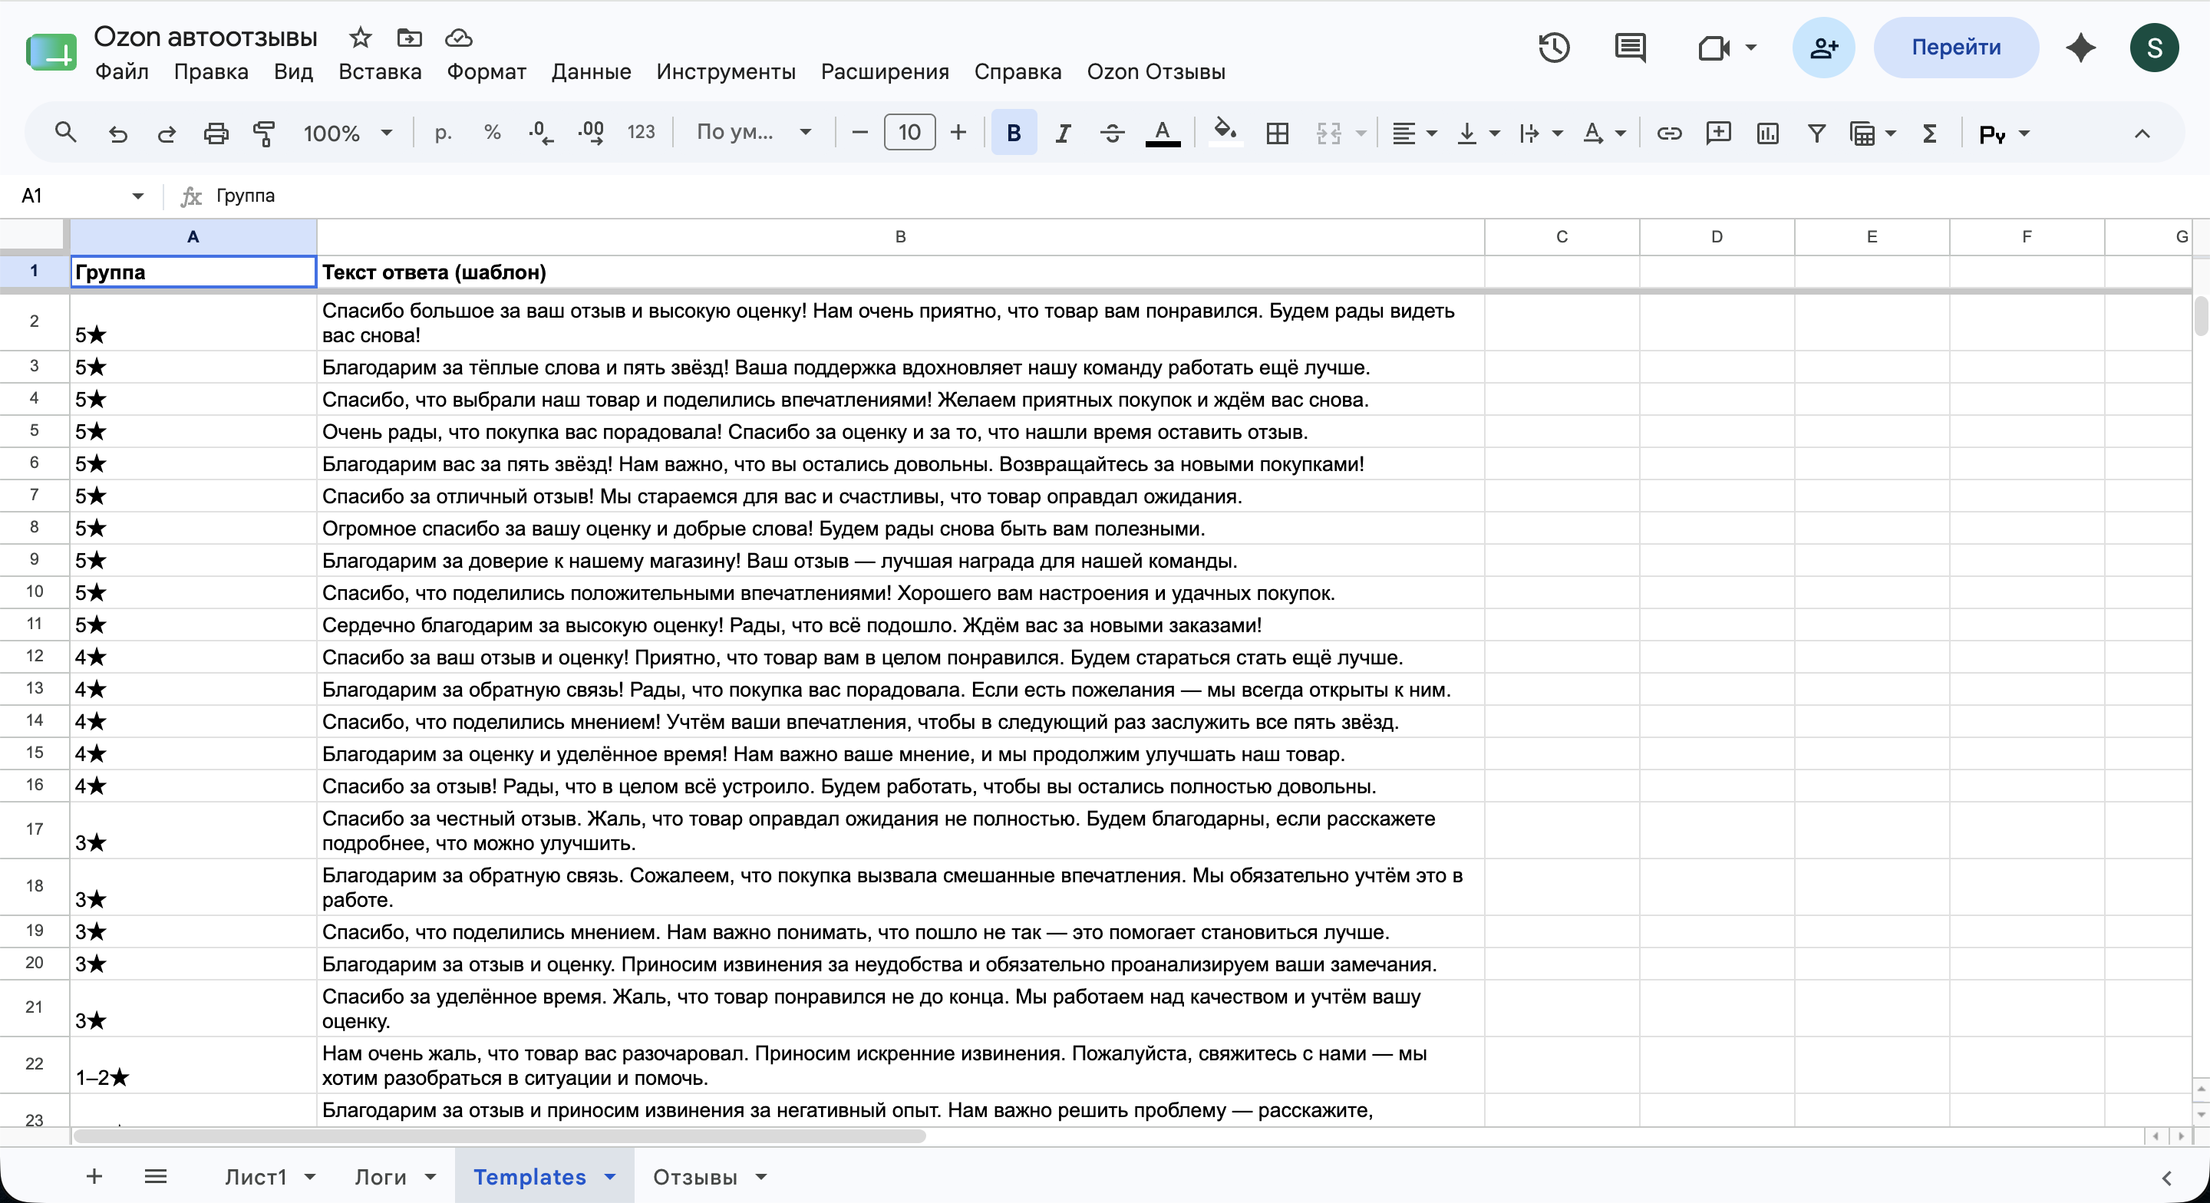Toggle italic formatting

tap(1063, 133)
